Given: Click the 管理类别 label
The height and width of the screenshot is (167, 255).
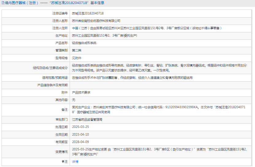Looking at the screenshot, I should coord(61,50).
